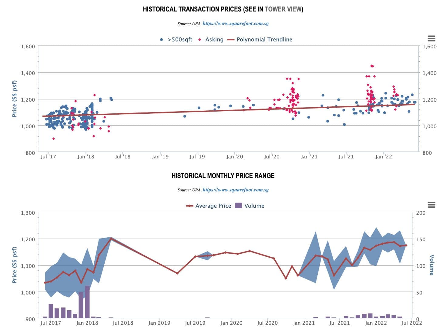Click the 200 label on the volume axis
This screenshot has height=335, width=439.
click(421, 213)
